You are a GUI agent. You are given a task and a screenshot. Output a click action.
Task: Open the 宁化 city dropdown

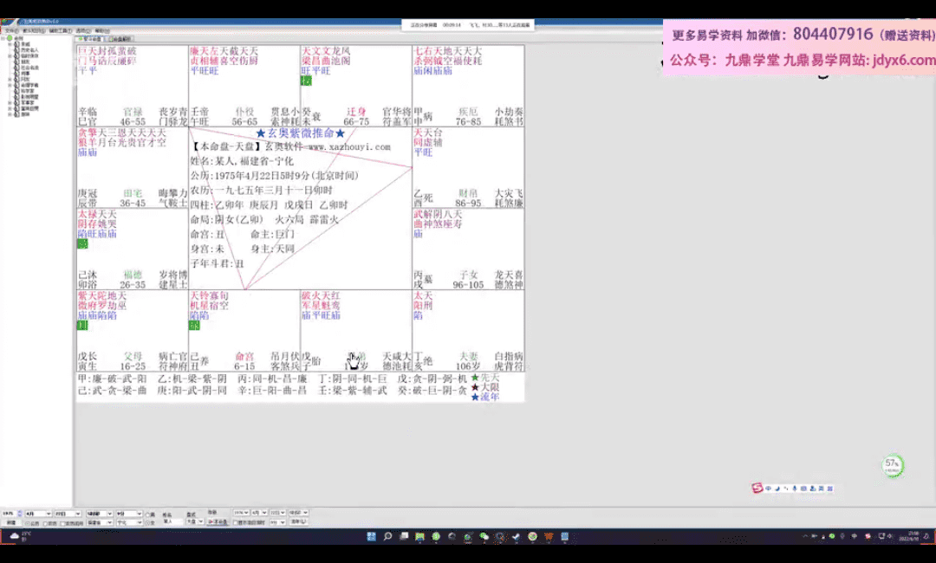[140, 522]
